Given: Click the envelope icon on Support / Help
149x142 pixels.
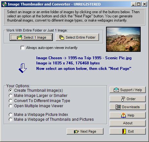Looking at the screenshot, I should (x=116, y=90).
